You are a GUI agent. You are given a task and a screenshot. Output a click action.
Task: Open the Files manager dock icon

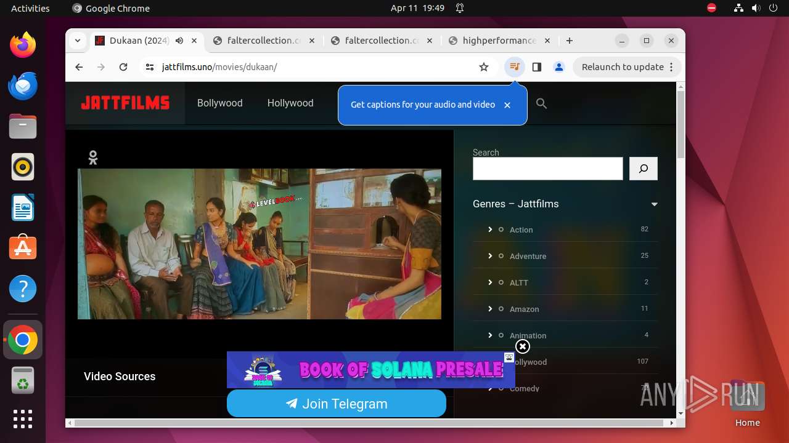point(23,126)
